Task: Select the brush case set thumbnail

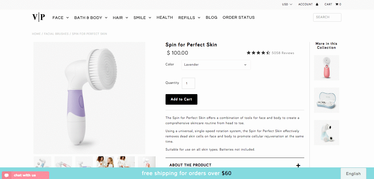Action: click(x=327, y=100)
